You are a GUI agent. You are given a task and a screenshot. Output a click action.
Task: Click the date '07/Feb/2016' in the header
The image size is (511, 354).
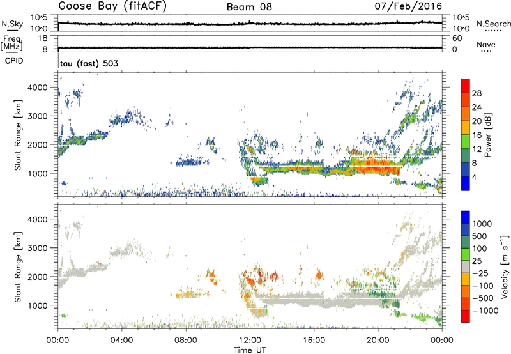[408, 6]
